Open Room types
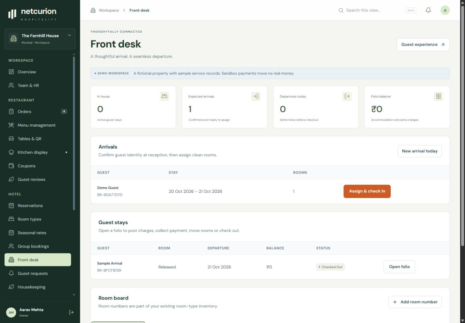The image size is (465, 323). click(38, 219)
